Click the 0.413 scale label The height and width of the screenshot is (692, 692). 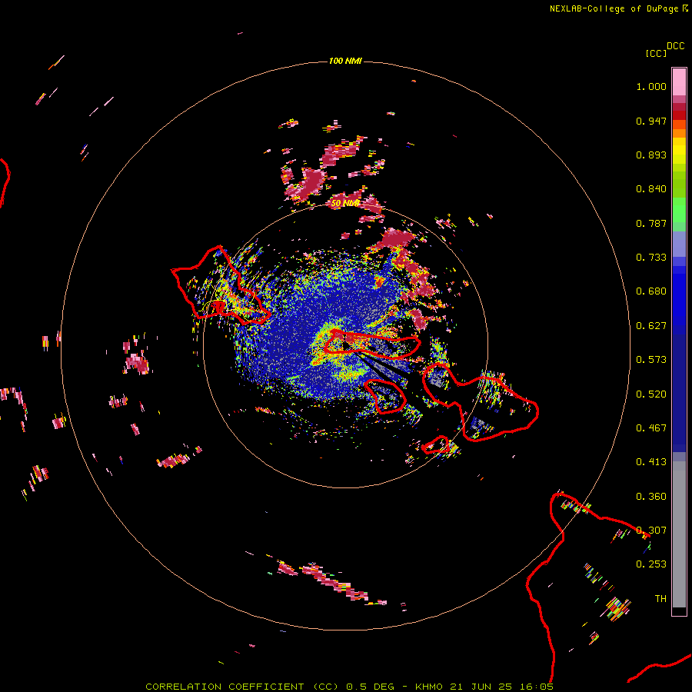click(651, 462)
